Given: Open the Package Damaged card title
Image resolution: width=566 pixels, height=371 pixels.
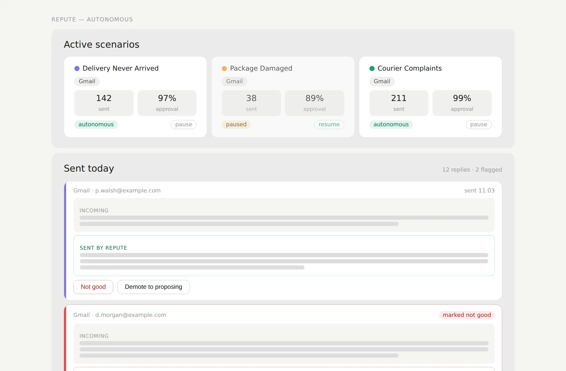Looking at the screenshot, I should (261, 68).
